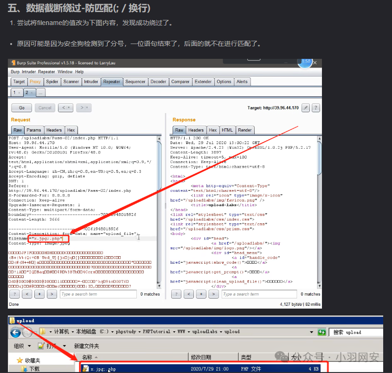Focus the request search term field
This screenshot has height=373, width=392.
pyautogui.click(x=98, y=294)
